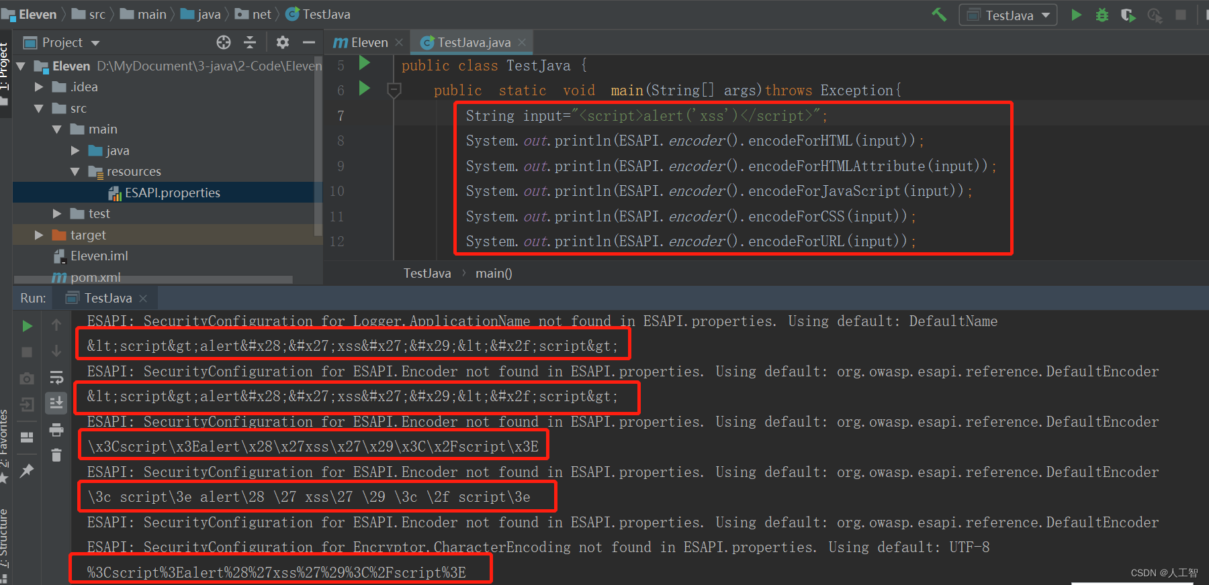Print the console output
Screen dimensions: 1209x585
click(x=56, y=429)
